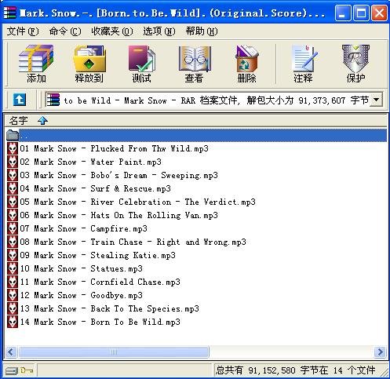Open the 文件(F) menu
390x379 pixels.
[23, 31]
